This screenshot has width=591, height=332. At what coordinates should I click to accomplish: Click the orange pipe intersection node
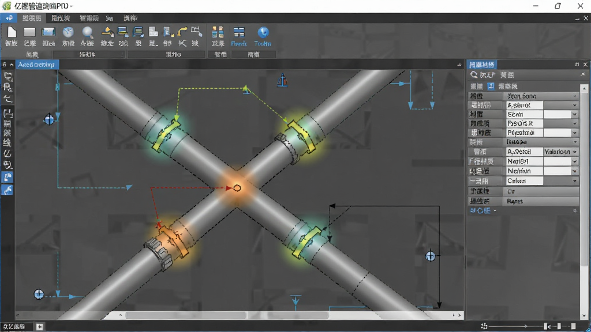tap(237, 188)
